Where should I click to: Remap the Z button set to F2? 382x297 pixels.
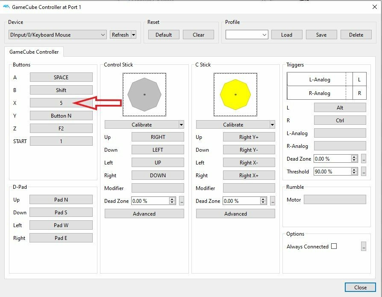pyautogui.click(x=61, y=128)
